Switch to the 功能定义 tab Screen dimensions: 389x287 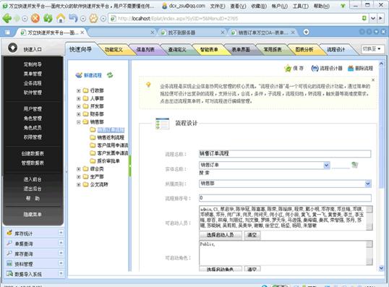[x=114, y=49]
